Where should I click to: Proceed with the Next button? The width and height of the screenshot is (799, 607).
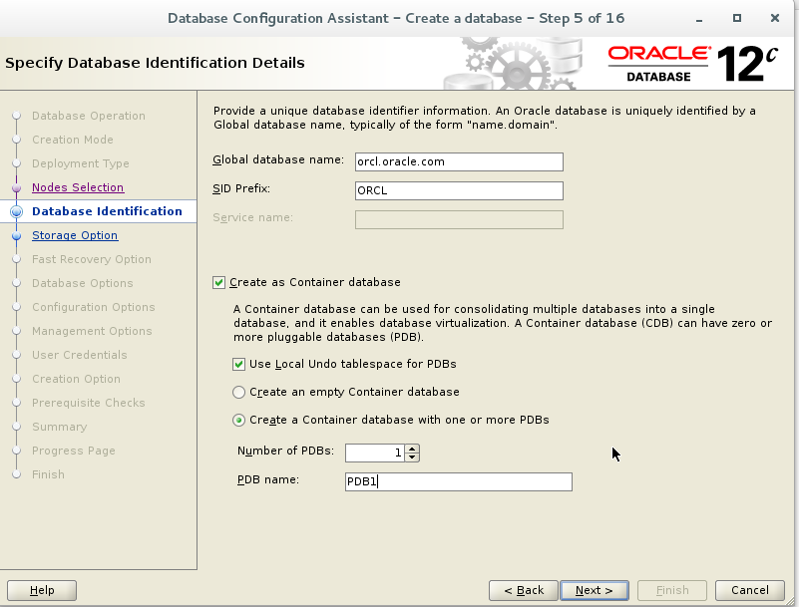click(x=594, y=590)
